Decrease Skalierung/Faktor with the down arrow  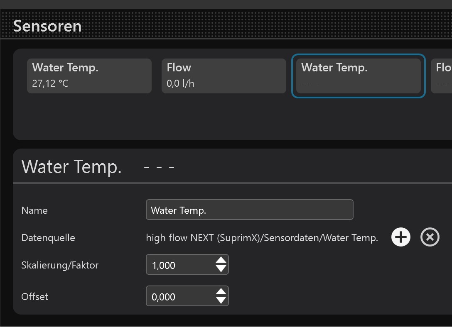(221, 269)
